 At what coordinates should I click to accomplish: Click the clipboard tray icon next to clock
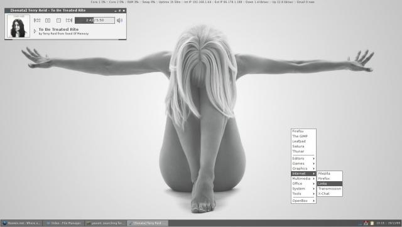pyautogui.click(x=372, y=223)
